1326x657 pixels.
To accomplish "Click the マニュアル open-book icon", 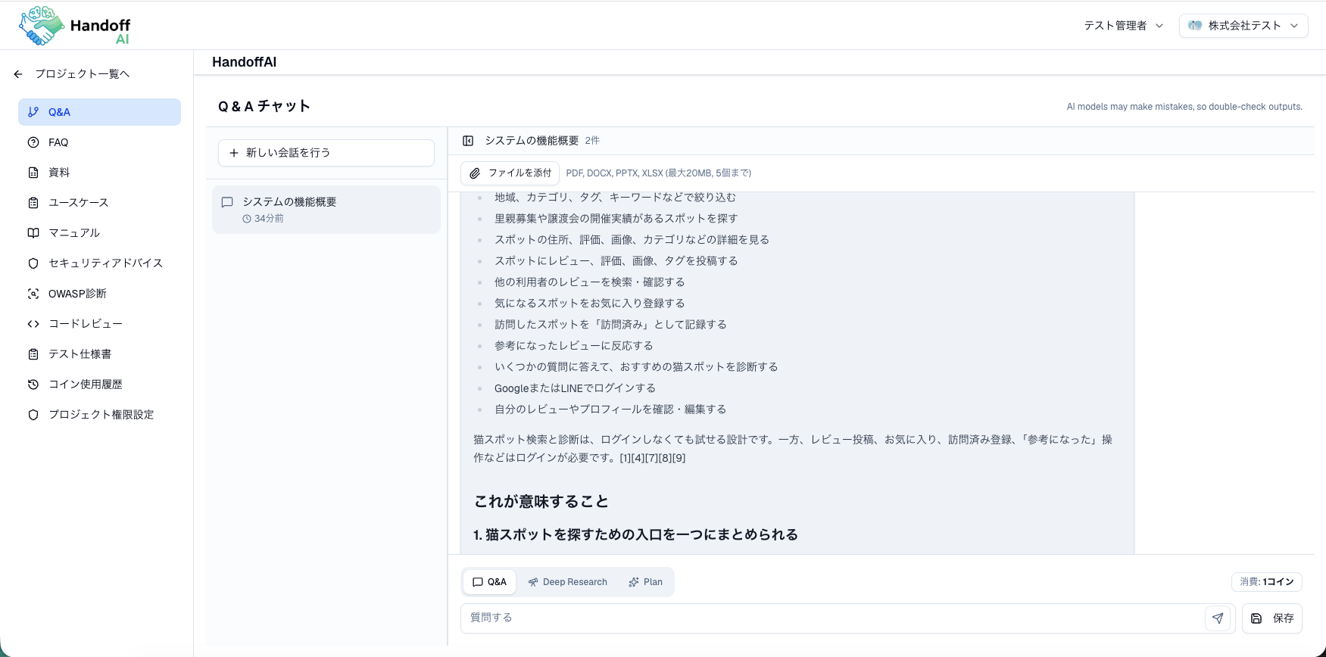I will click(x=33, y=233).
